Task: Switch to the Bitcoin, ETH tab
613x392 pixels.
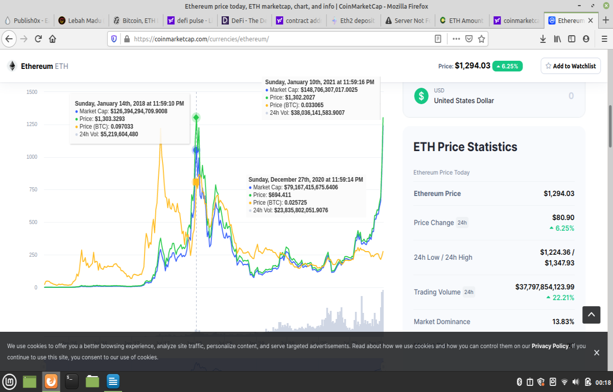Action: pos(135,20)
